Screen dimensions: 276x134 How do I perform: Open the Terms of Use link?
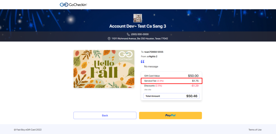[255, 130]
